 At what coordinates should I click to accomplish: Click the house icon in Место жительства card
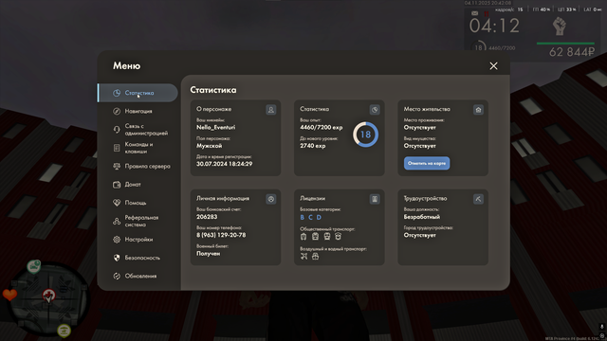(x=478, y=110)
